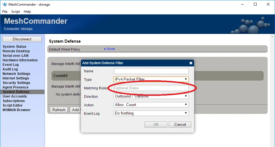Select Remote Desktop in sidebar
The height and width of the screenshot is (147, 275).
tap(16, 51)
